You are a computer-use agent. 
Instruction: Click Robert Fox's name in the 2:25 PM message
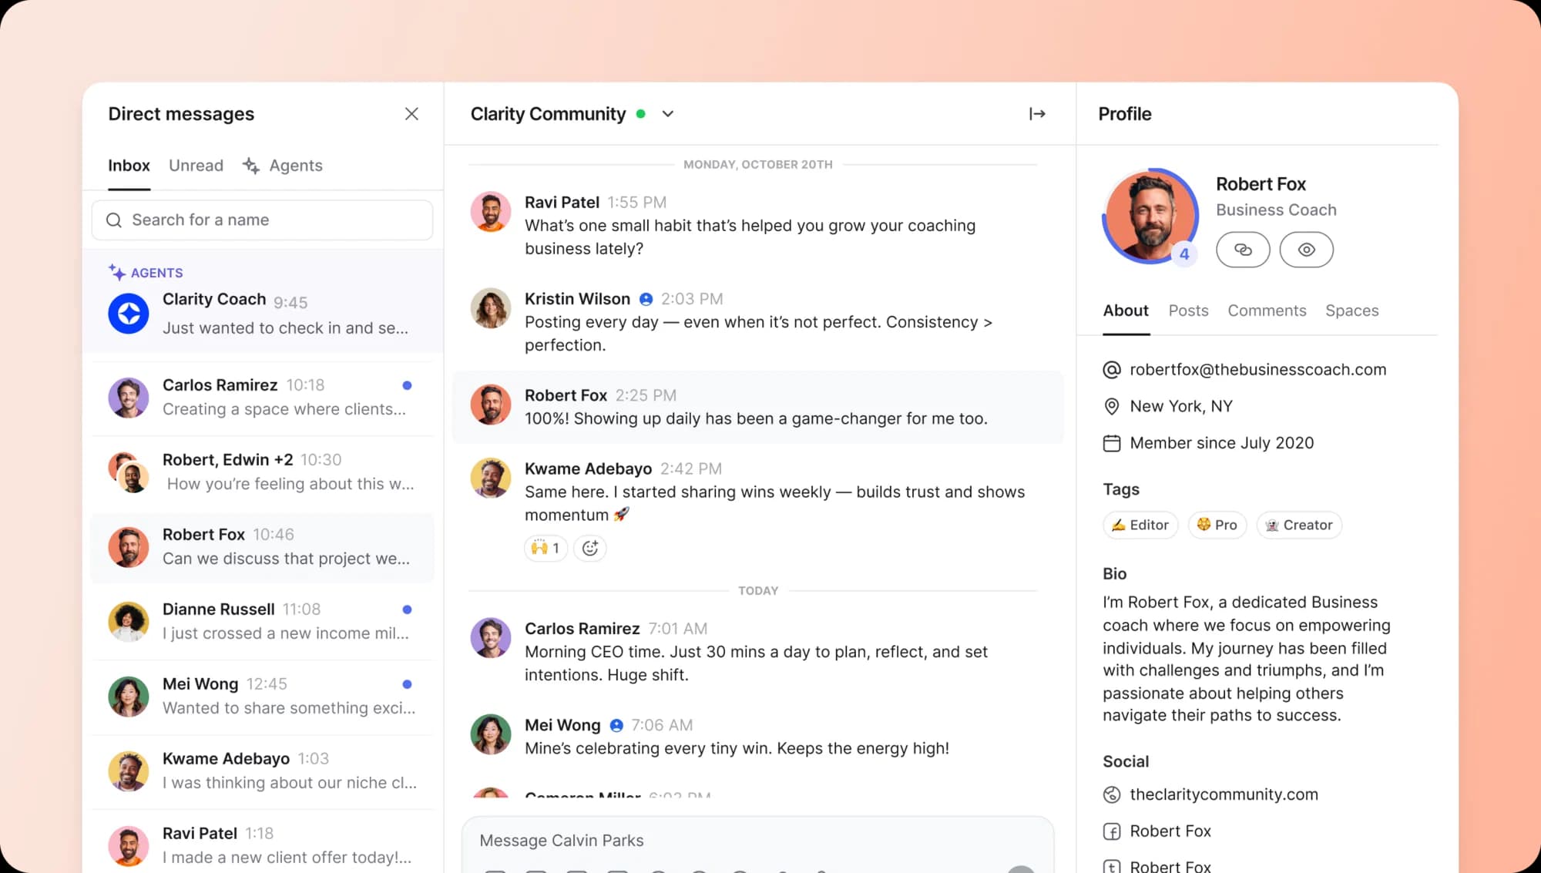566,395
